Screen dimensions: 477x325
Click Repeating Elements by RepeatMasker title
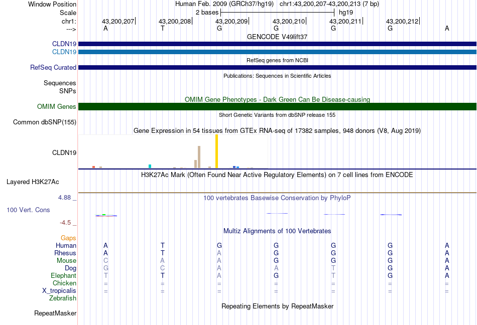(x=277, y=306)
